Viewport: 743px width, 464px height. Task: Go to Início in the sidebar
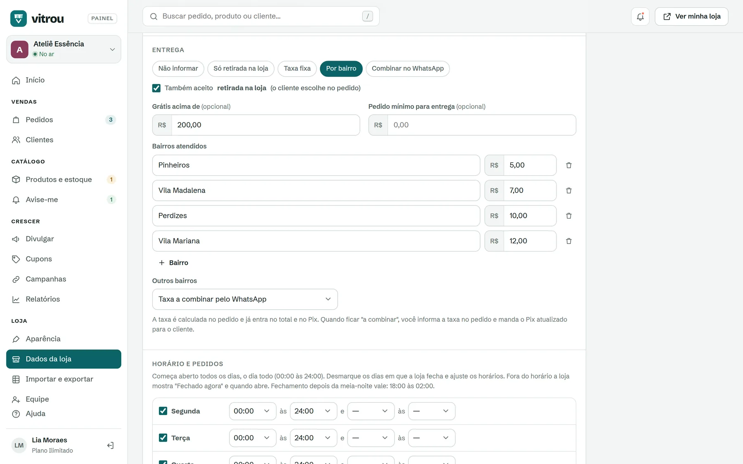tap(64, 80)
